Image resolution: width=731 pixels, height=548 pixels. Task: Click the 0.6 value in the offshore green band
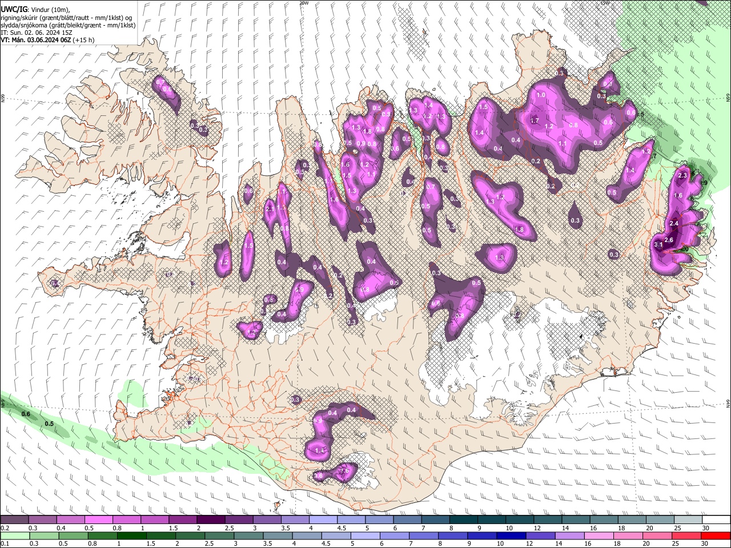click(x=26, y=414)
